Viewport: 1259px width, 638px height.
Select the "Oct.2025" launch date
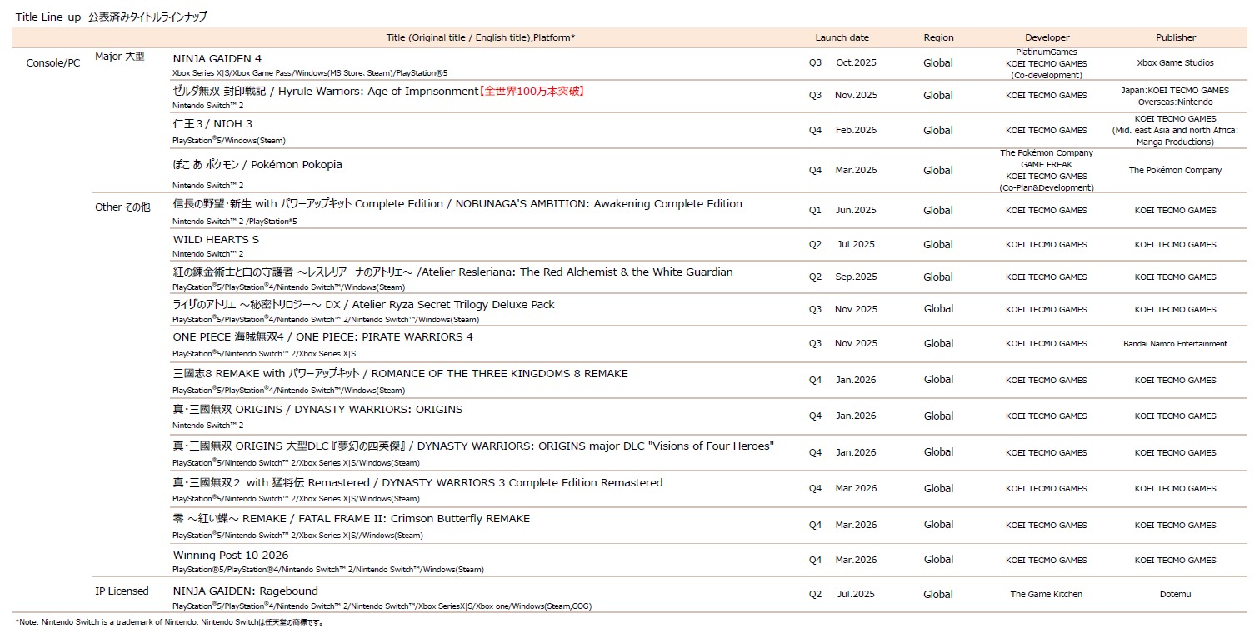coord(856,63)
